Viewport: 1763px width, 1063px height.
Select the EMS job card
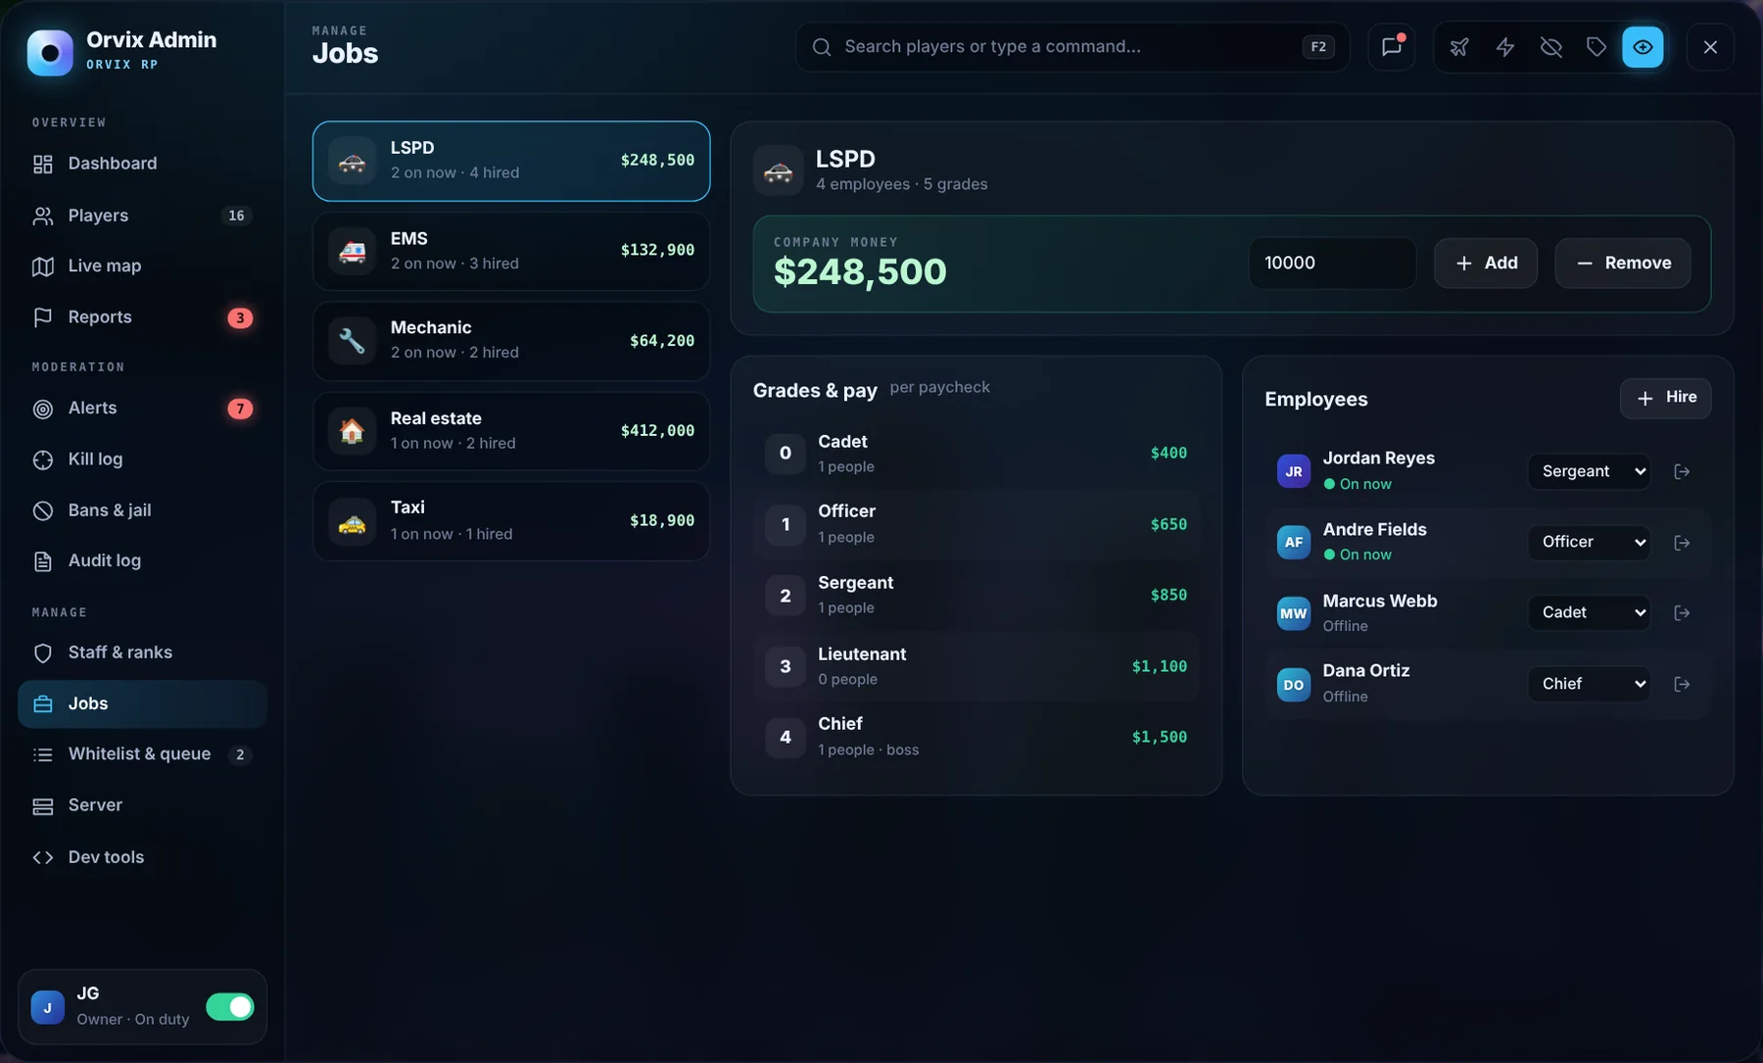coord(511,251)
